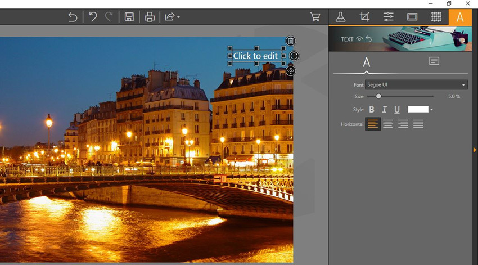This screenshot has width=478, height=265.
Task: Click the text Size slider handle
Action: coord(378,96)
